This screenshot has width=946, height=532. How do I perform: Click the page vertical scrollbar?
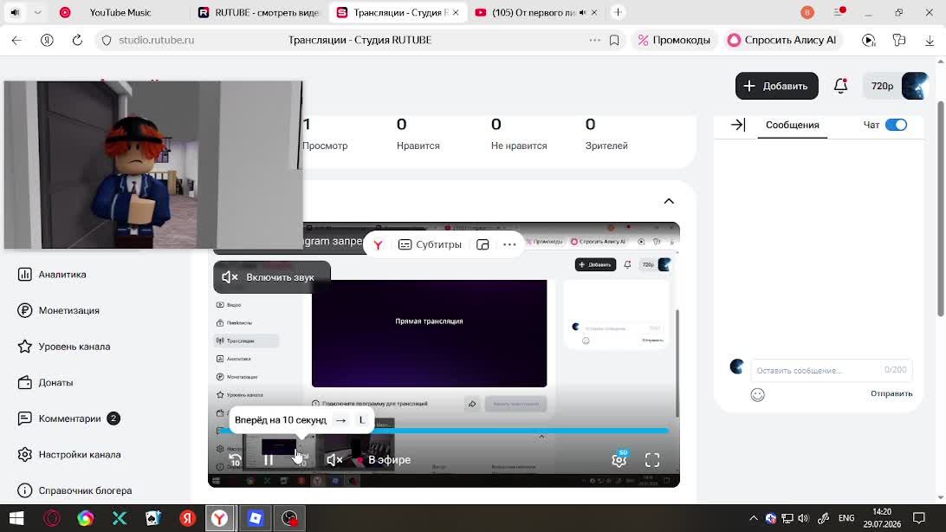(x=941, y=209)
